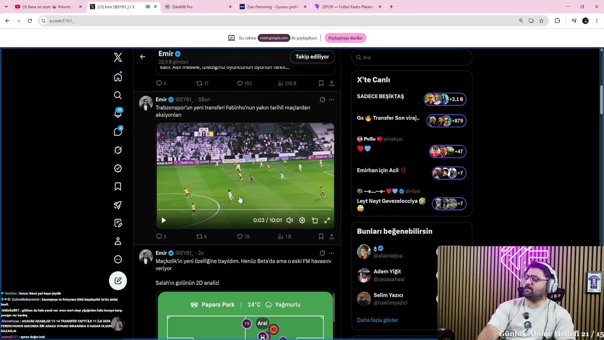Open the Notifications bell in X sidebar

(118, 113)
